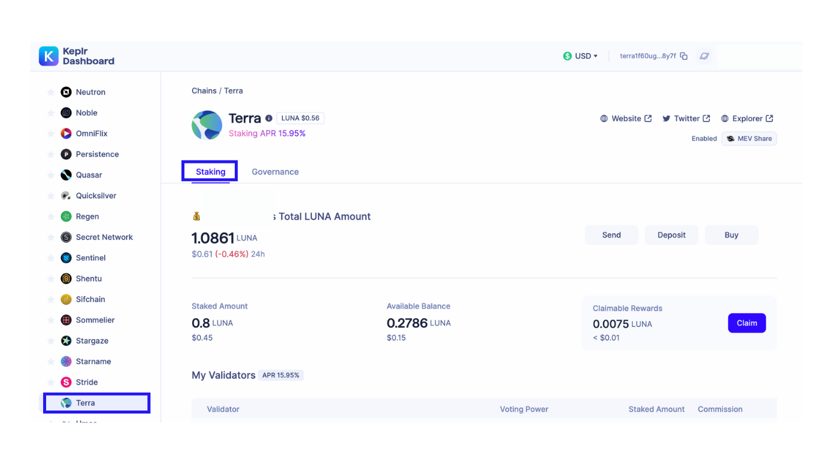Click the Quicksilver chain icon
This screenshot has width=830, height=462.
coord(66,196)
